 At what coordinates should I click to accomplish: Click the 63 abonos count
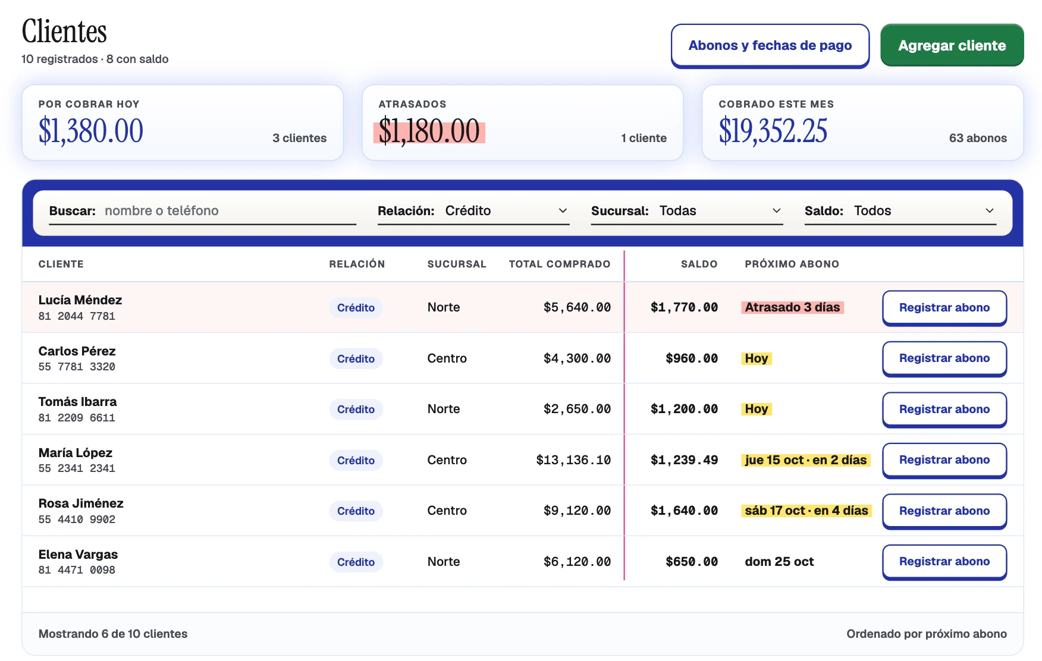(978, 138)
